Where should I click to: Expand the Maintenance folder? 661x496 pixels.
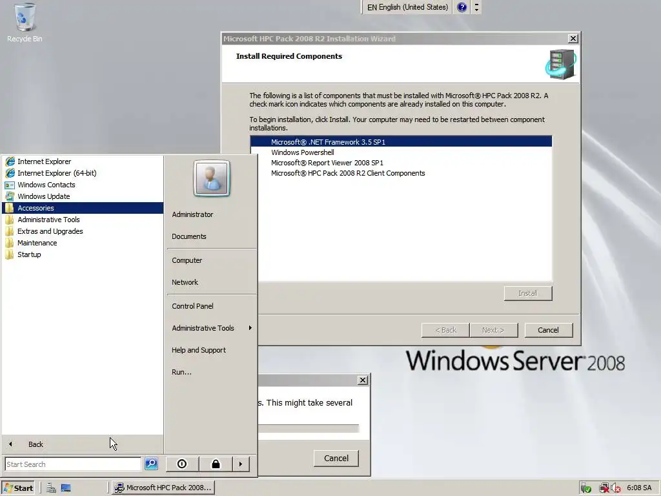tap(83, 243)
